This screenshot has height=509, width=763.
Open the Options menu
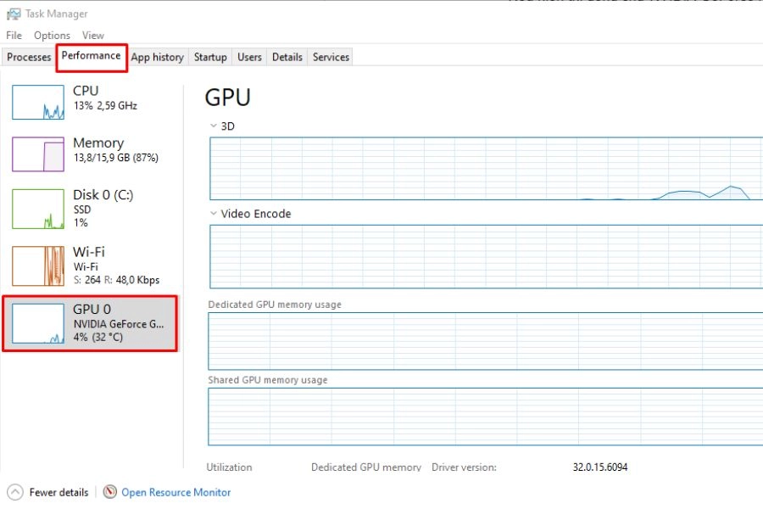click(52, 36)
